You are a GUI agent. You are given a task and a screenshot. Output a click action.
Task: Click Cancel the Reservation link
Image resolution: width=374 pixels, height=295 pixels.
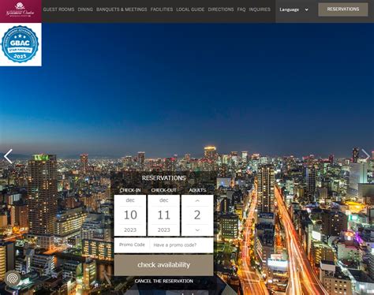[163, 281]
